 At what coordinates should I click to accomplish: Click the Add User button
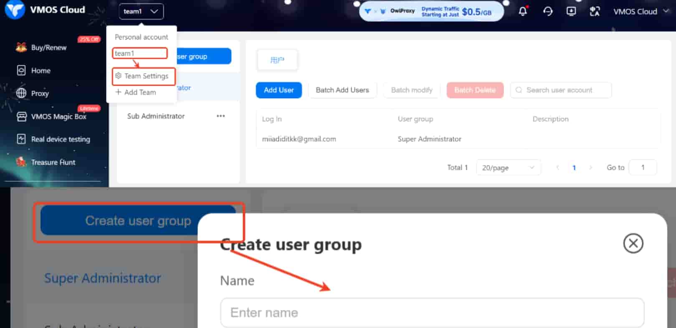coord(279,90)
